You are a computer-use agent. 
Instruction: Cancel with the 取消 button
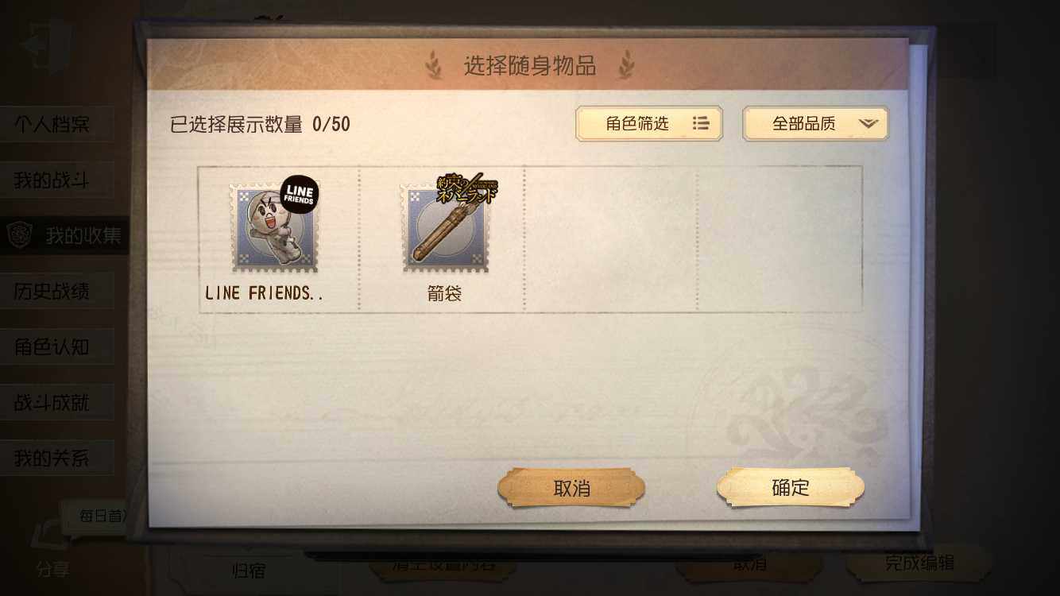pyautogui.click(x=571, y=488)
